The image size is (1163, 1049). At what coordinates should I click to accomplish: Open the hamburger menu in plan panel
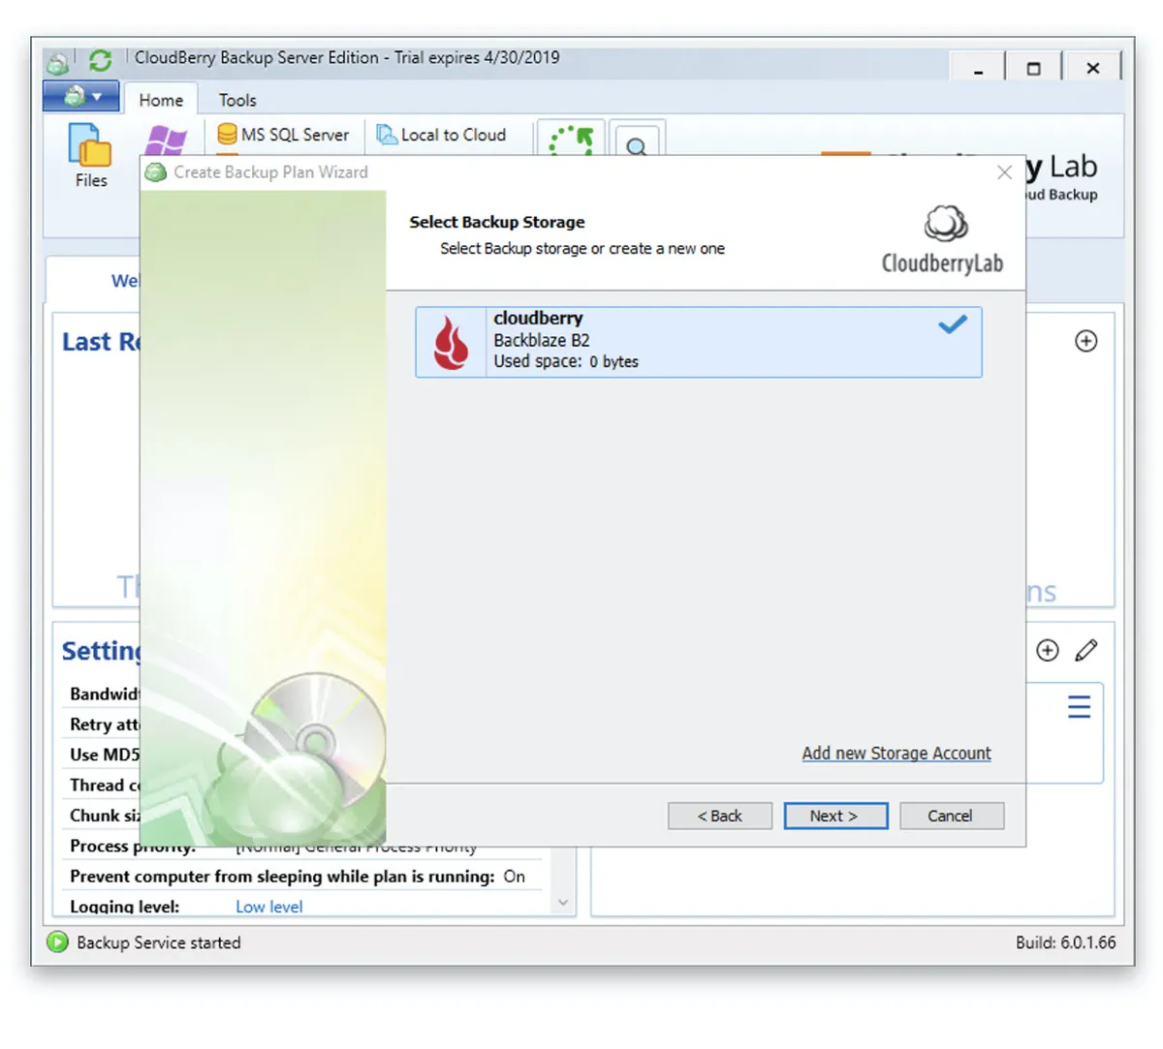(x=1079, y=706)
